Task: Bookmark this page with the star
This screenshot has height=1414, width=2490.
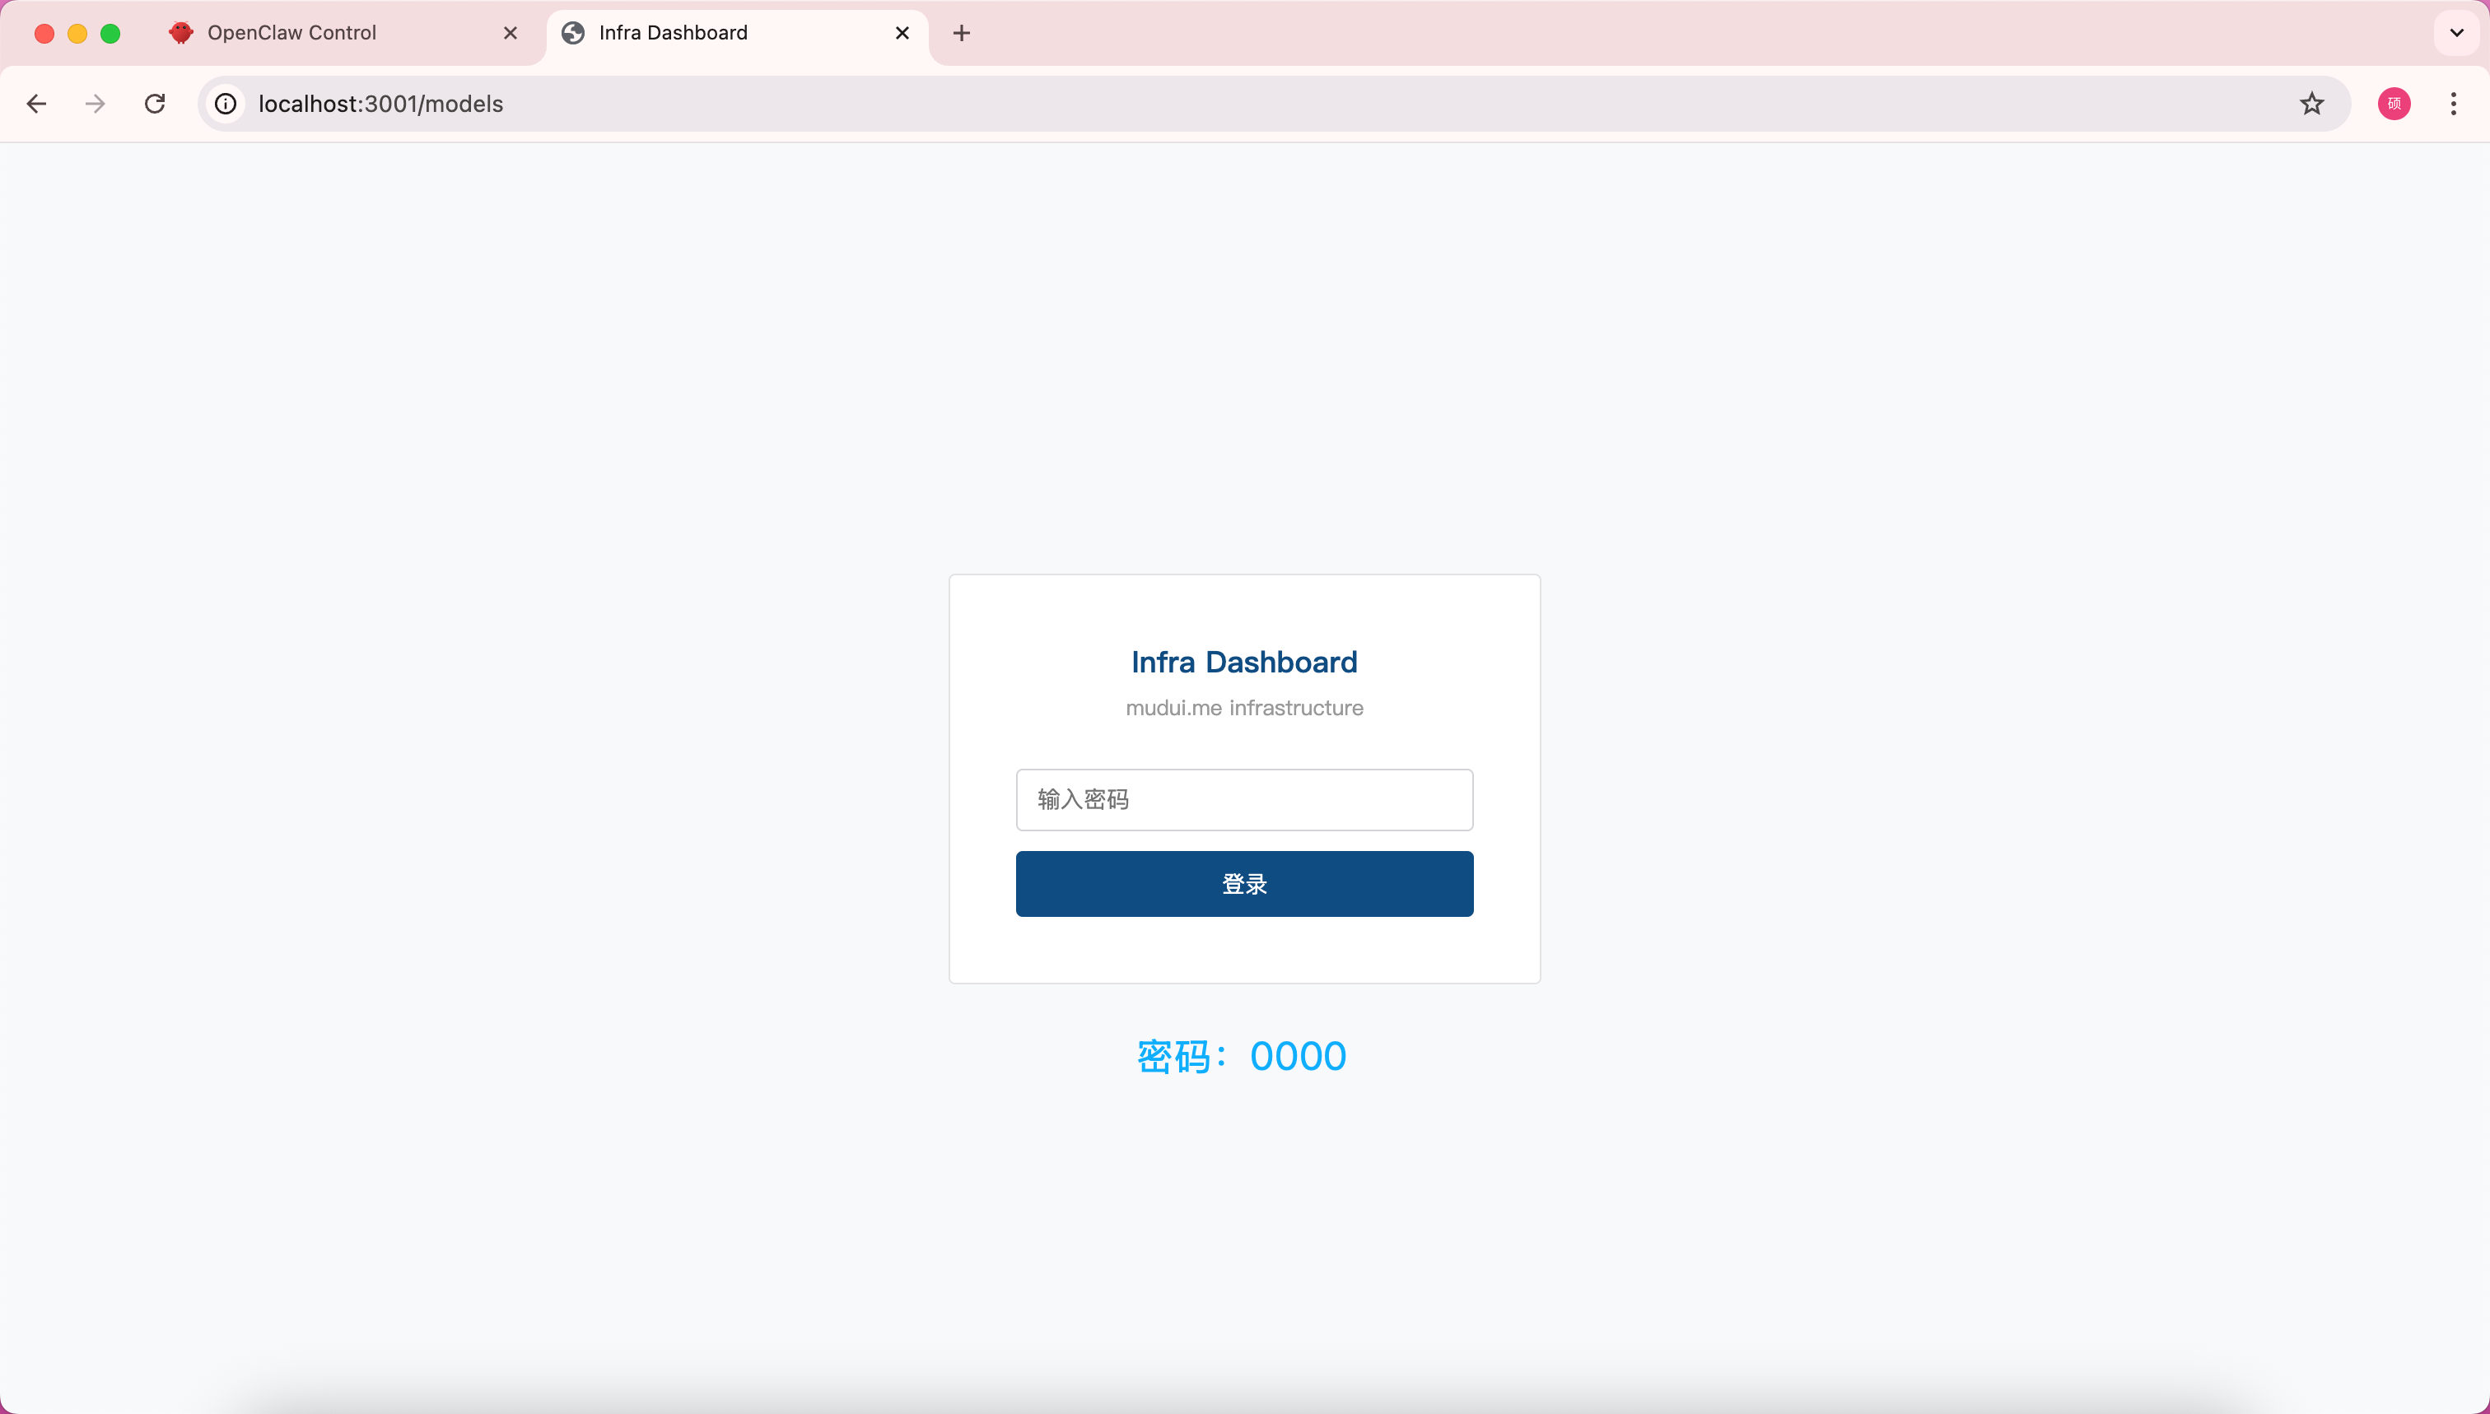Action: [2311, 104]
